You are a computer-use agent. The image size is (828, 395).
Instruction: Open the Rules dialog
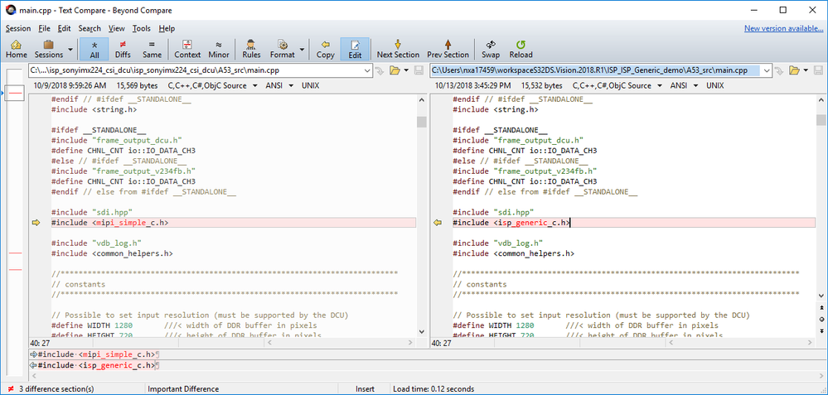point(251,49)
